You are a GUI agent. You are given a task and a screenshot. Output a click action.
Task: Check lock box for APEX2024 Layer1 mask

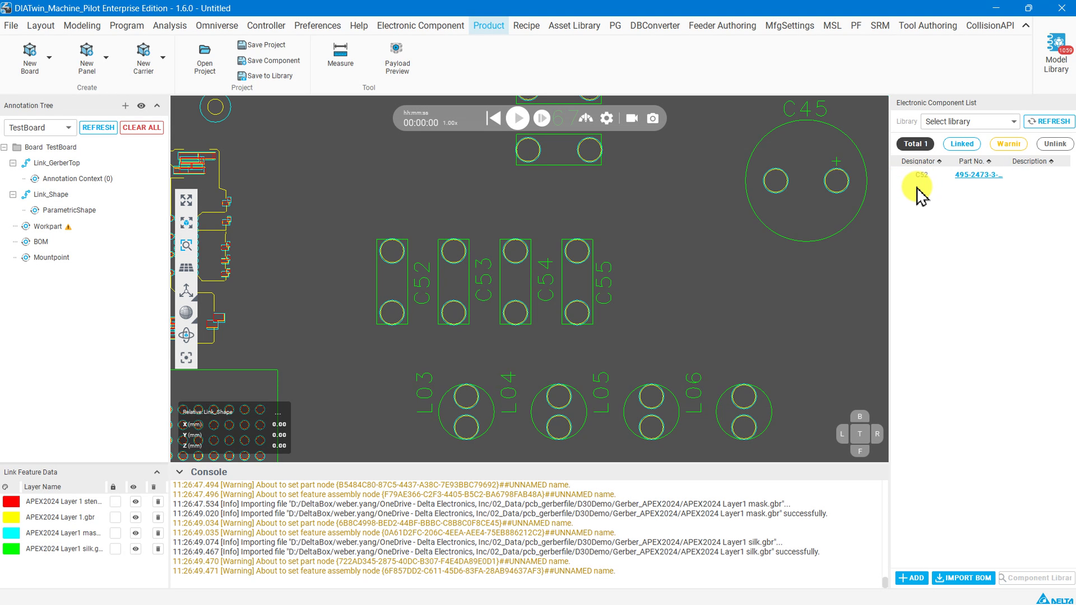(115, 533)
